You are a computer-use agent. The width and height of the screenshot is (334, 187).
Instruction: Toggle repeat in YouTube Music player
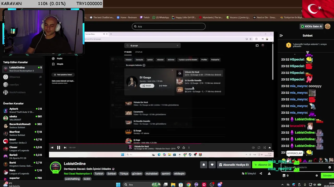coord(259,148)
